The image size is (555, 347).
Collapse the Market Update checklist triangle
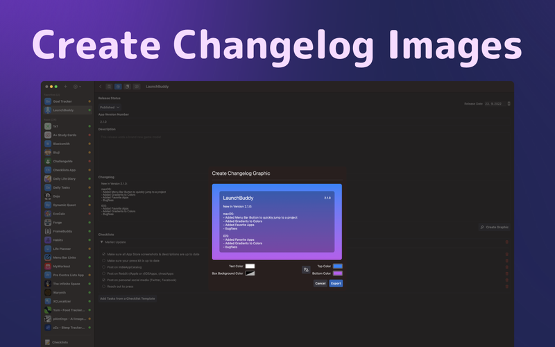tap(101, 242)
